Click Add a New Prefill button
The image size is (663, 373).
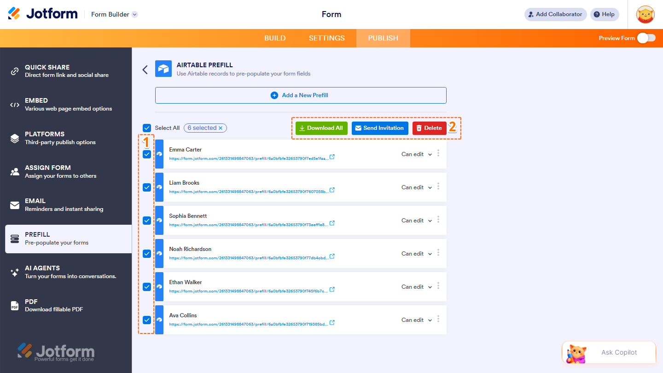(x=301, y=95)
